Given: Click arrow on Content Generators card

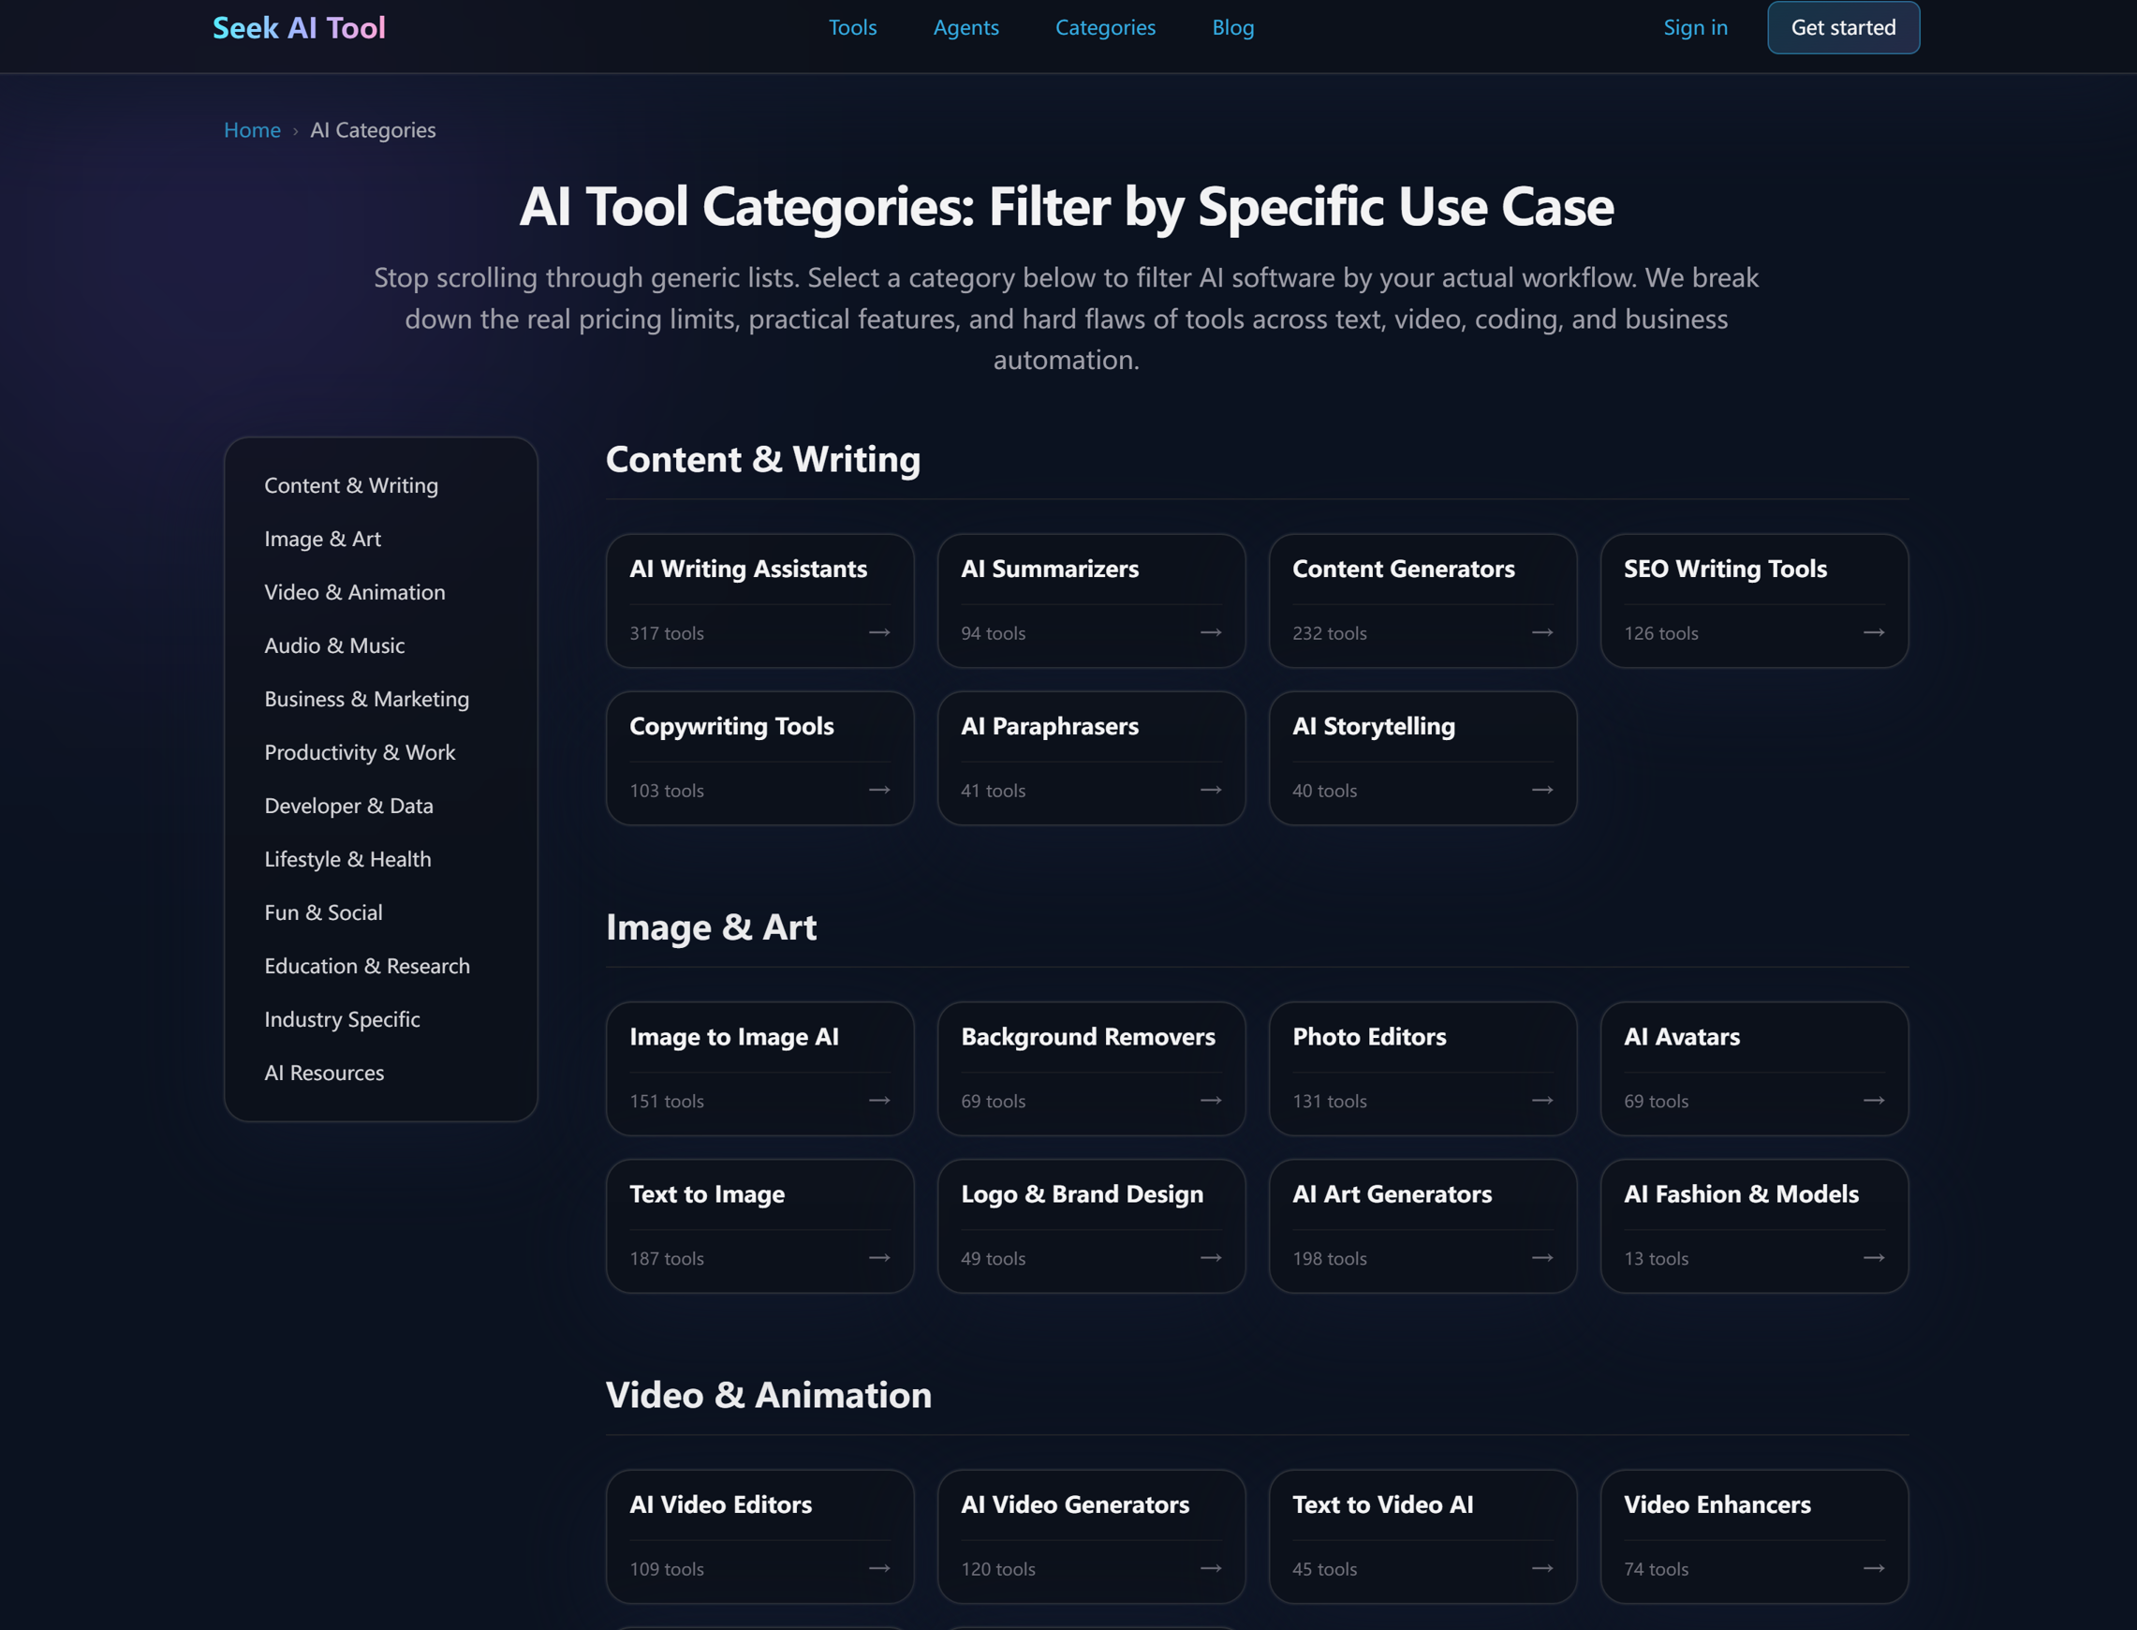Looking at the screenshot, I should pyautogui.click(x=1541, y=632).
